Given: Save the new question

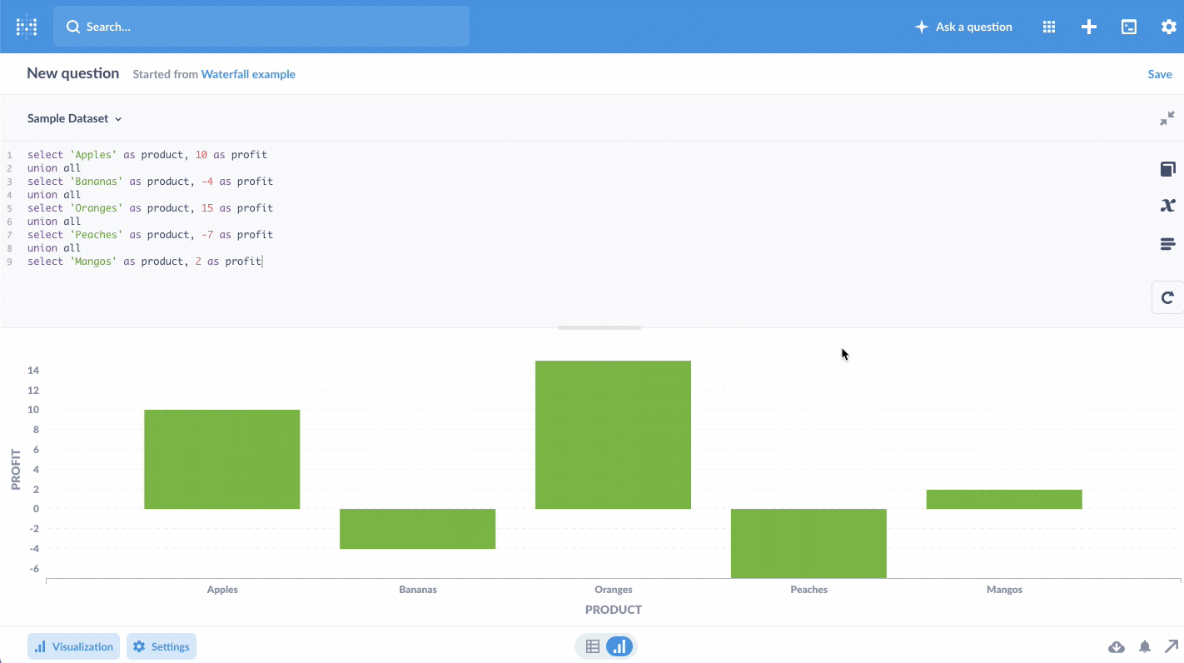Looking at the screenshot, I should pos(1160,73).
